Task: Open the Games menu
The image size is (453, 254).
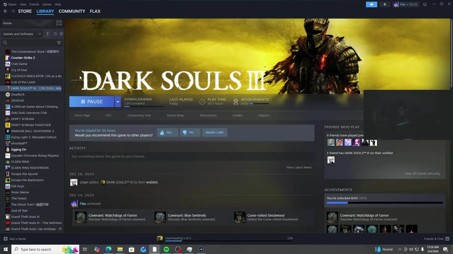Action: coord(47,4)
